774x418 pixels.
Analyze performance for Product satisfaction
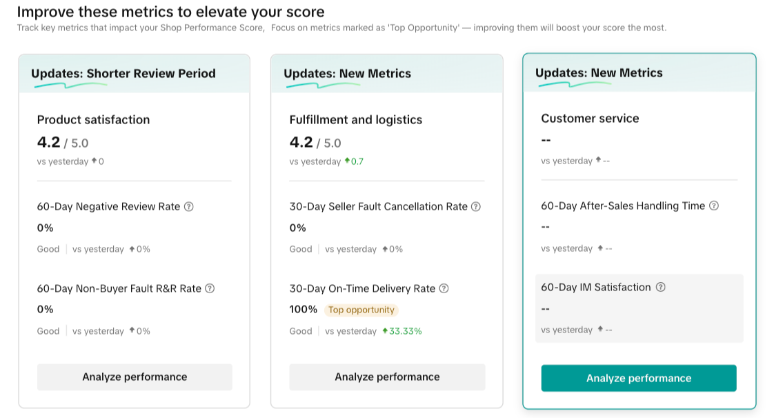pos(135,377)
